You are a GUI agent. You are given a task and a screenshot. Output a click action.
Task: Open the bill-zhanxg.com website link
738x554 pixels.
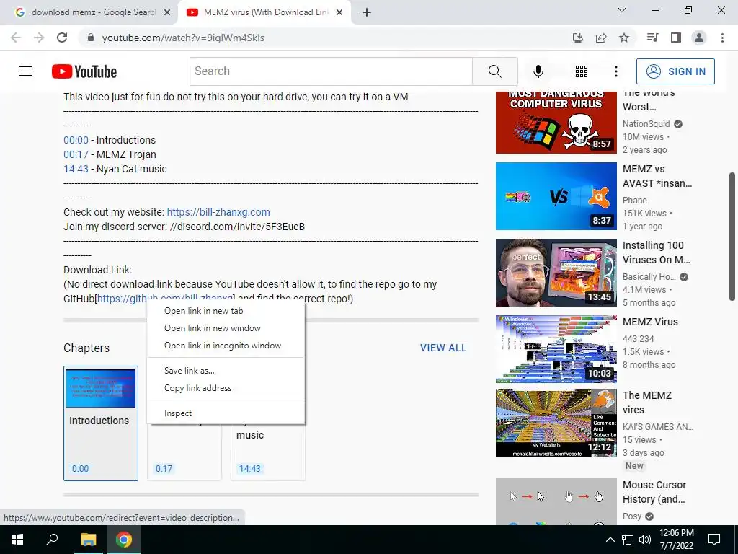218,212
